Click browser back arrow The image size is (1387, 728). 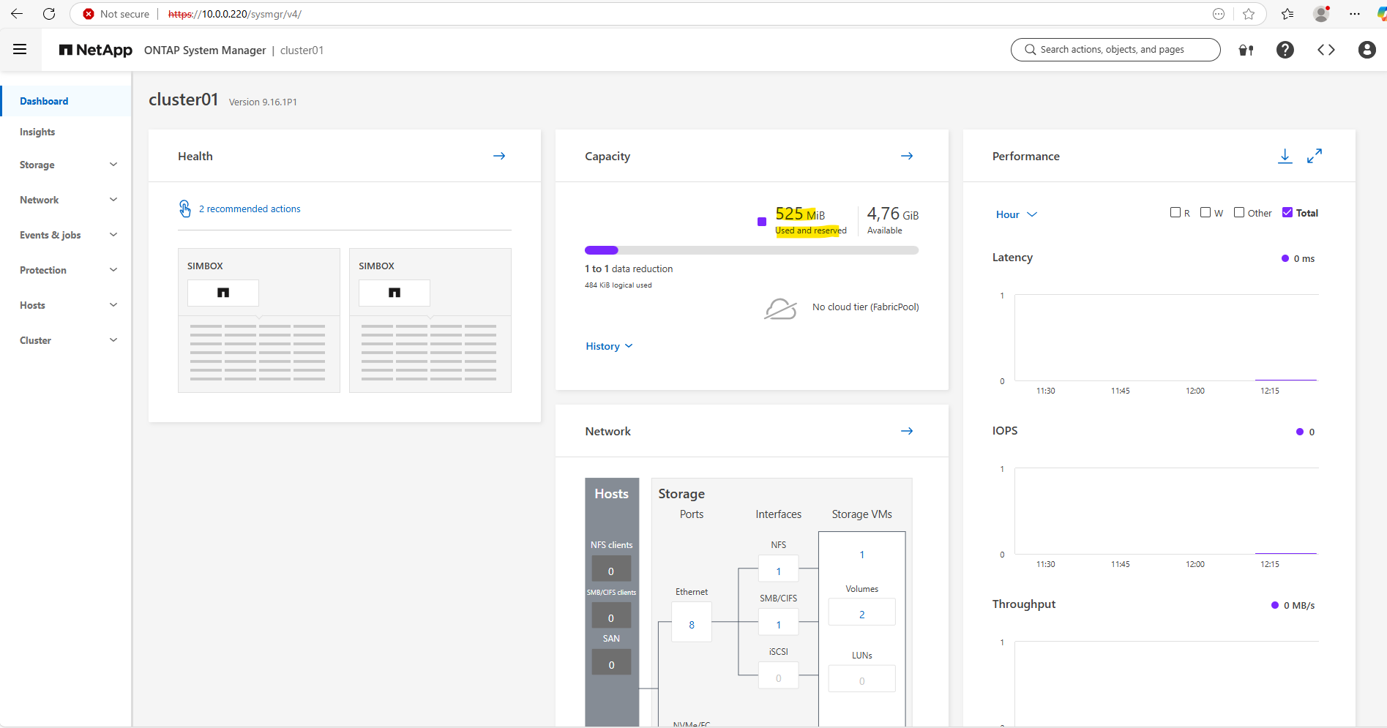[x=16, y=14]
